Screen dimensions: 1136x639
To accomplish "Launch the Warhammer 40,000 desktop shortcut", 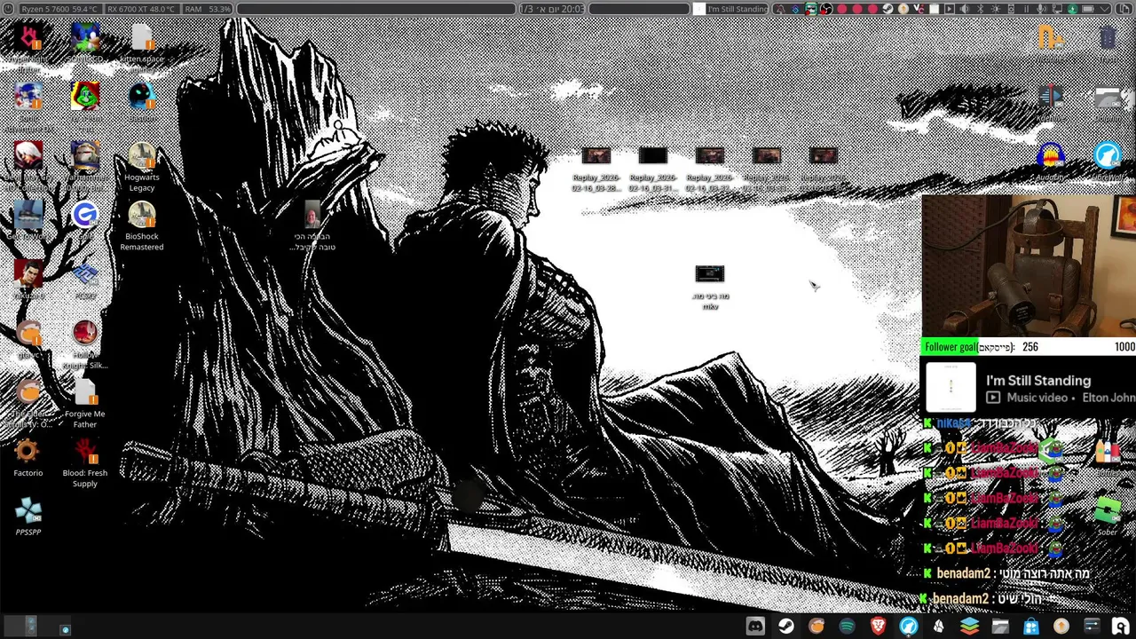I will [x=85, y=155].
